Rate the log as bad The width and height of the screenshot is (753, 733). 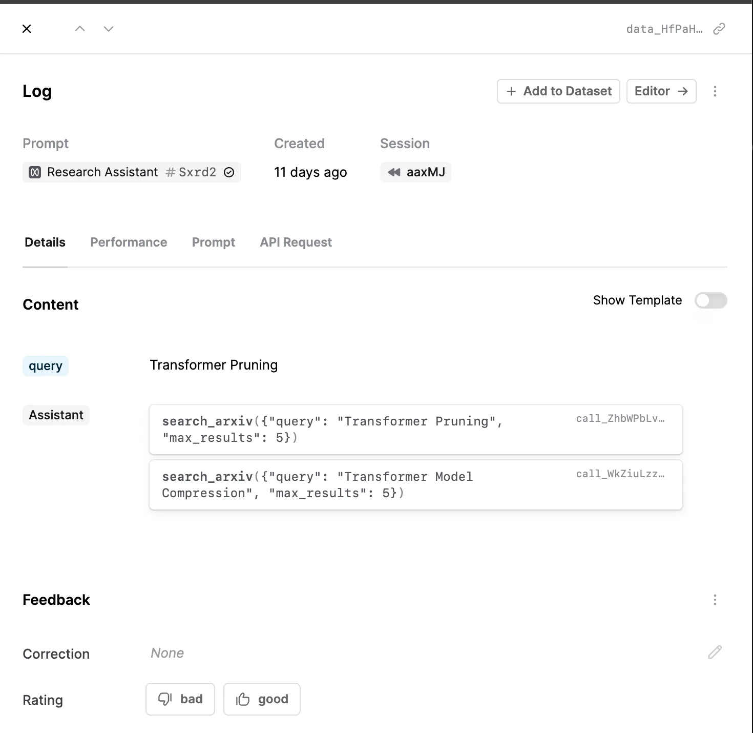(180, 699)
